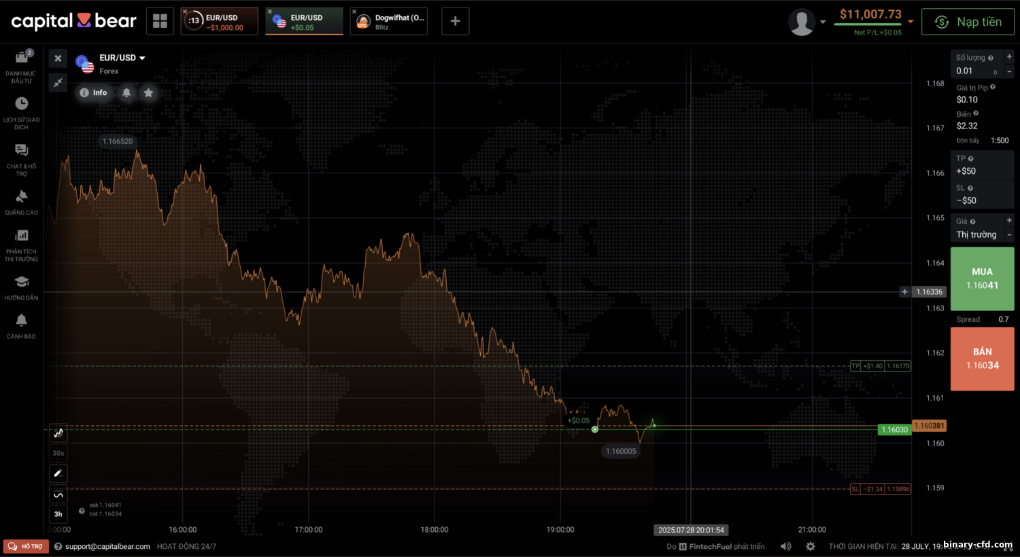
Task: Open the layout grid view icon
Action: tap(160, 21)
